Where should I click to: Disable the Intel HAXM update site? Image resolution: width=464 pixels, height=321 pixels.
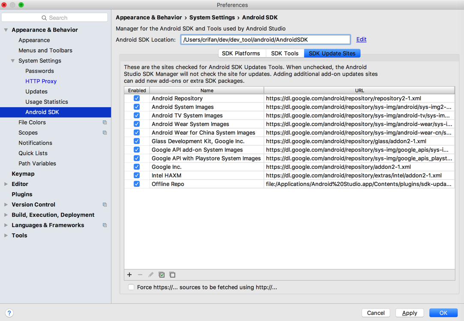(137, 175)
